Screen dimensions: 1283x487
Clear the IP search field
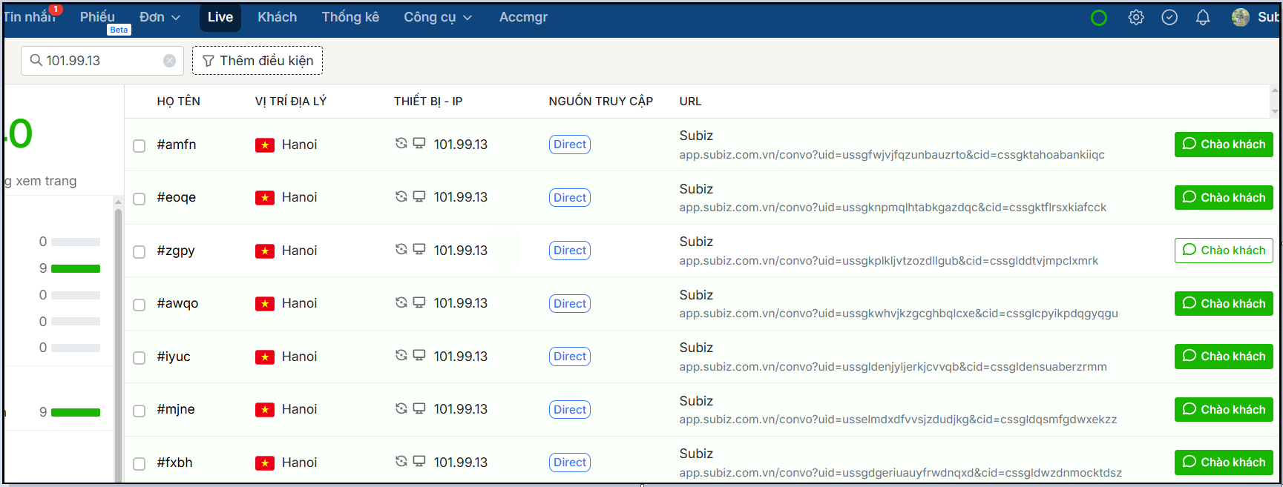coord(169,61)
